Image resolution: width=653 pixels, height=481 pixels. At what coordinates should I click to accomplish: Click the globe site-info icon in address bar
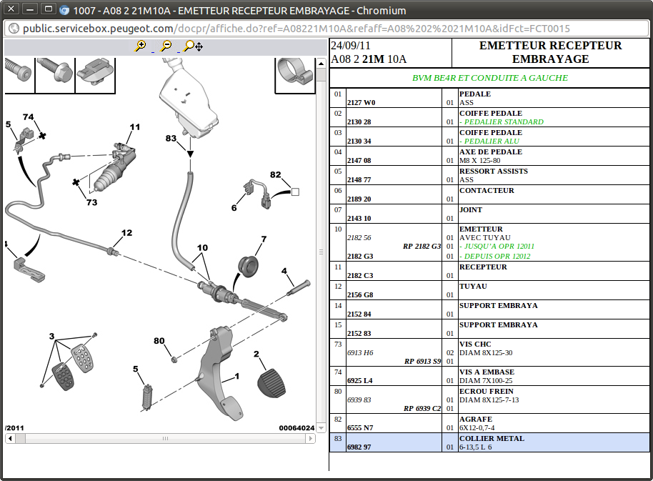pos(14,29)
